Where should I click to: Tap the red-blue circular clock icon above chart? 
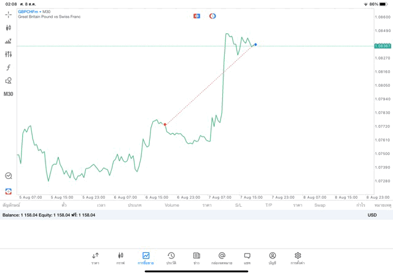coord(212,16)
